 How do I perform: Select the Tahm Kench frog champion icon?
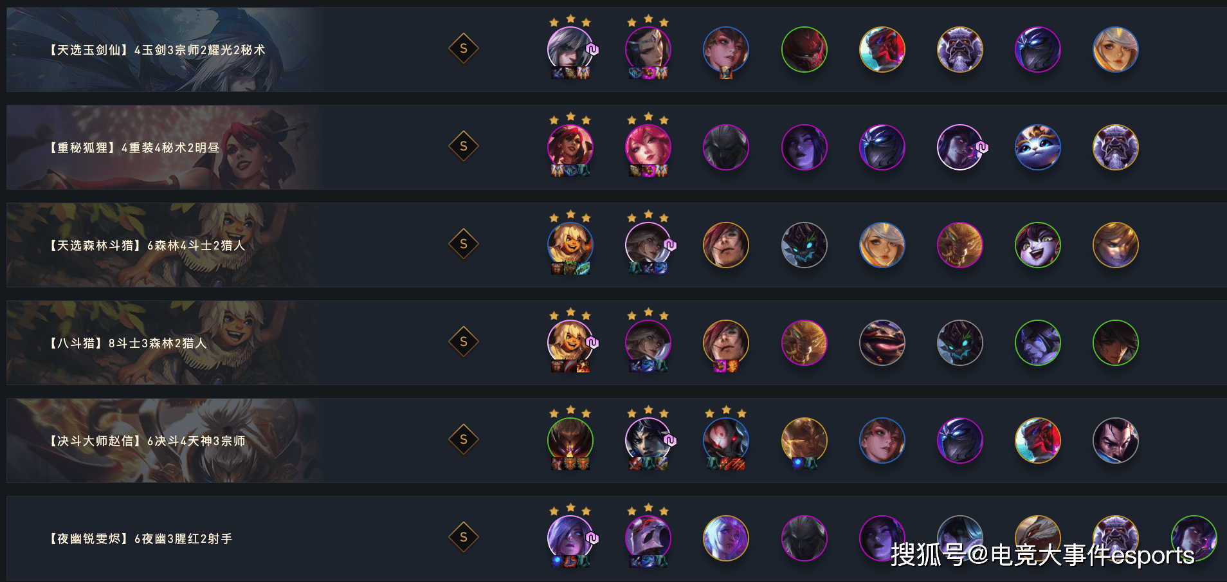pos(882,343)
